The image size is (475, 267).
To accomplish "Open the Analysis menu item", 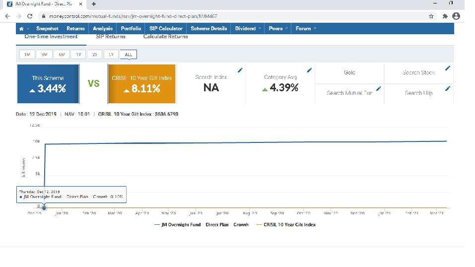I will point(103,28).
